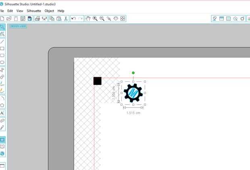Screen dimensions: 250x170
Task: Undo the last action
Action: tap(73, 19)
